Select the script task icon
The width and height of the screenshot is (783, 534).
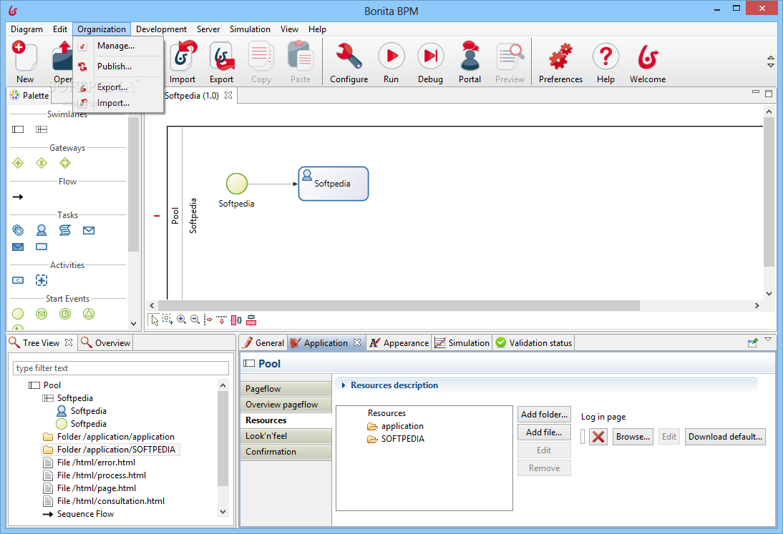tap(65, 230)
